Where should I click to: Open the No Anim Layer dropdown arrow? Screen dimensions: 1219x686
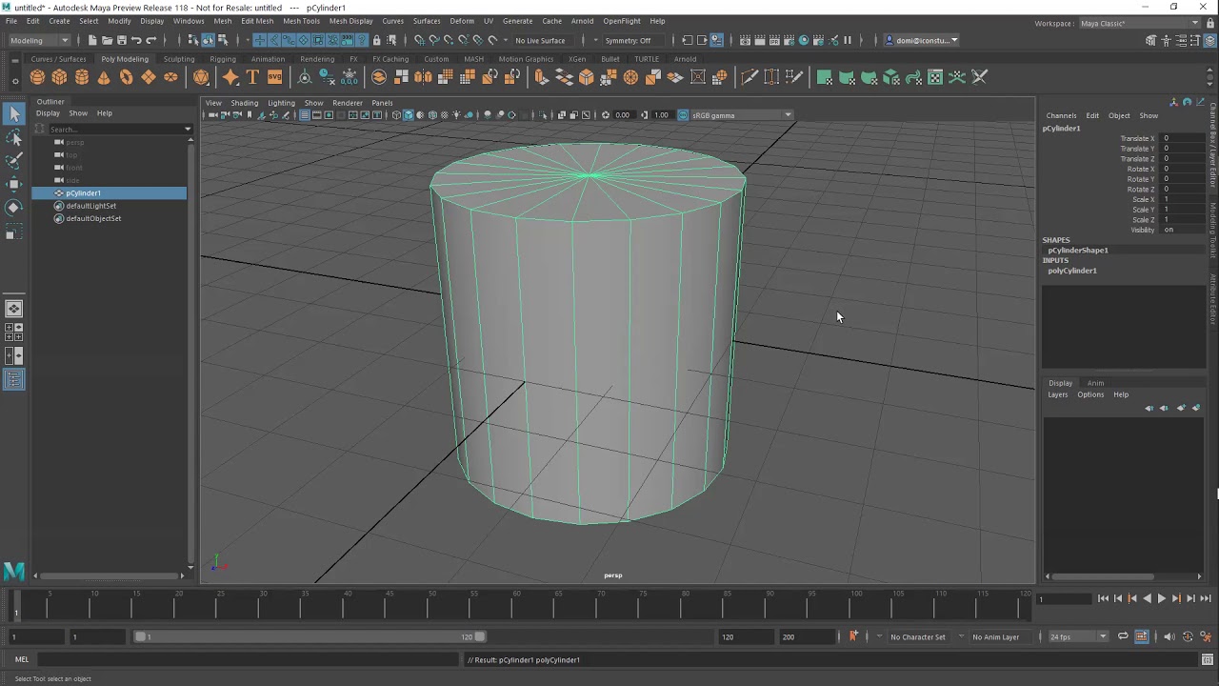(x=962, y=636)
